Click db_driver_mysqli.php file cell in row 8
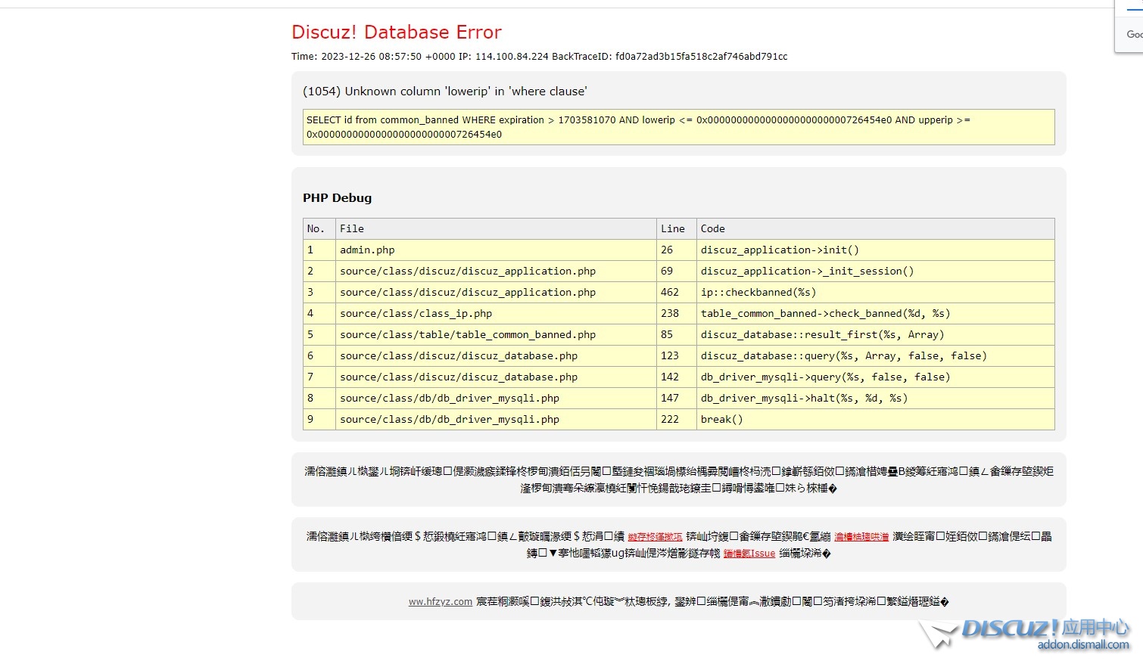This screenshot has height=664, width=1143. 496,398
